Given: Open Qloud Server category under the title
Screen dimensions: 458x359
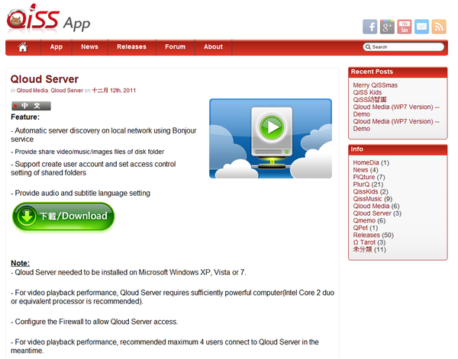Looking at the screenshot, I should click(x=66, y=91).
